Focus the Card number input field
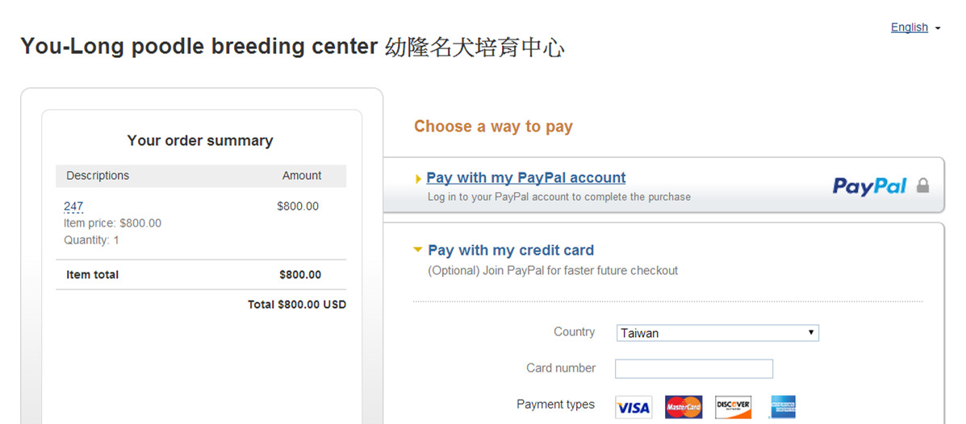 pos(694,368)
